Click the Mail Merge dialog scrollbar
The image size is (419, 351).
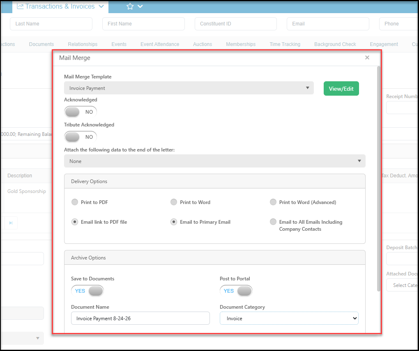tap(378, 179)
